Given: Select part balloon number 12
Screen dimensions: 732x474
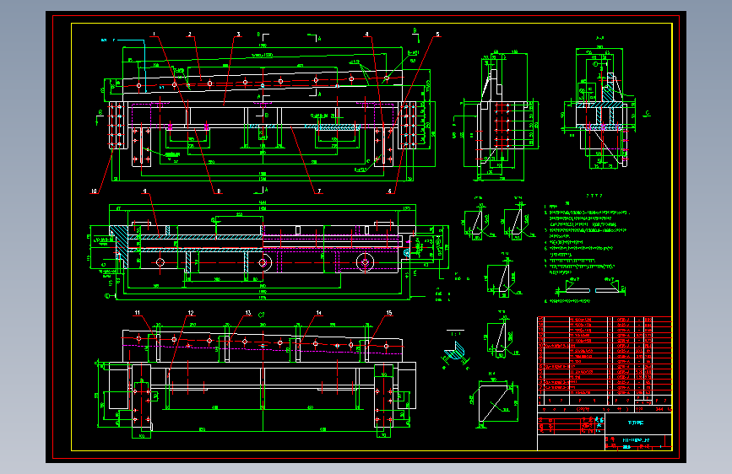Looking at the screenshot, I should (191, 313).
